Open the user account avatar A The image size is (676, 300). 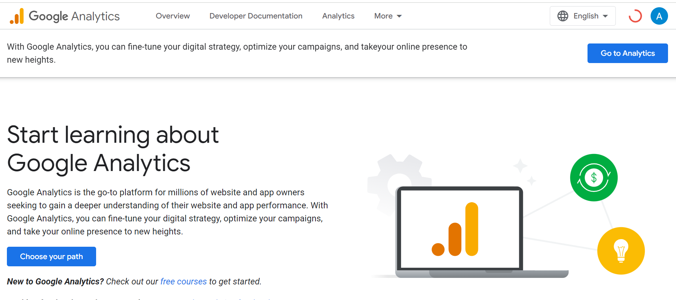(659, 16)
